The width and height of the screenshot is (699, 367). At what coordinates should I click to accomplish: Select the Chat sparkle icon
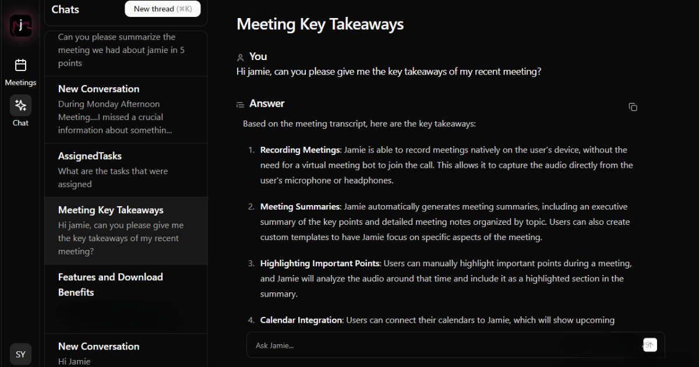click(x=20, y=105)
